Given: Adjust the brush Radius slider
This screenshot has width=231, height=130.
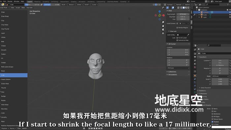Looking at the screenshot, I should (x=33, y=5).
